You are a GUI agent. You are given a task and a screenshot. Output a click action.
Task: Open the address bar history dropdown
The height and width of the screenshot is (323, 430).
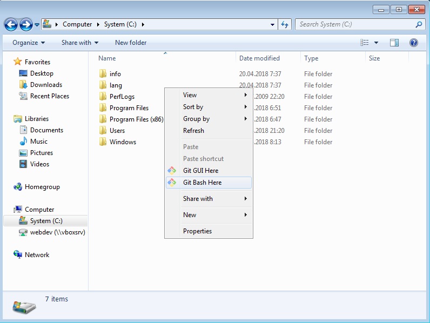click(272, 24)
